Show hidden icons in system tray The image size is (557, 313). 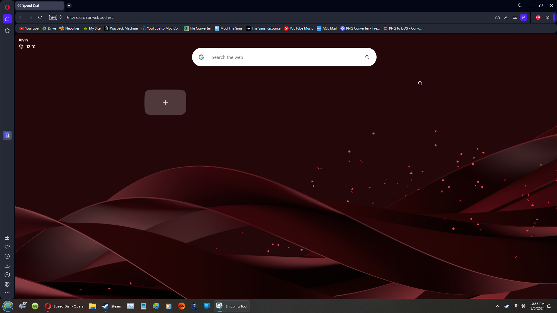[498, 306]
